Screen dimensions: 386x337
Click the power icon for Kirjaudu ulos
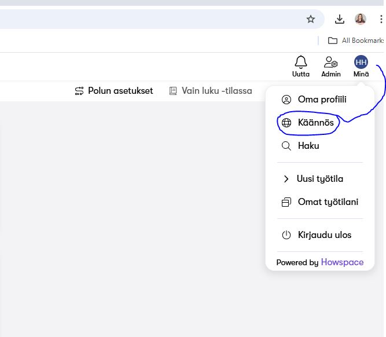(286, 235)
